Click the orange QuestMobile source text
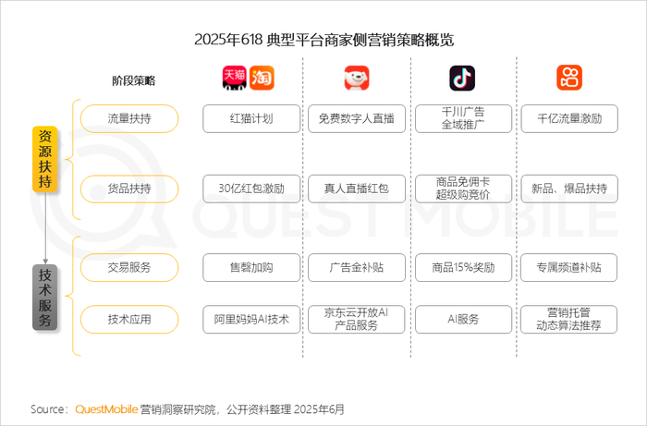Screen dimensions: 647x426 click(x=106, y=409)
